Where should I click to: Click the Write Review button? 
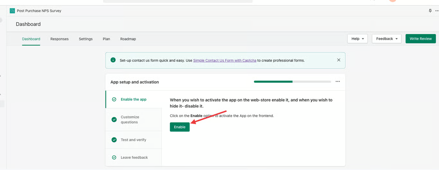point(421,39)
